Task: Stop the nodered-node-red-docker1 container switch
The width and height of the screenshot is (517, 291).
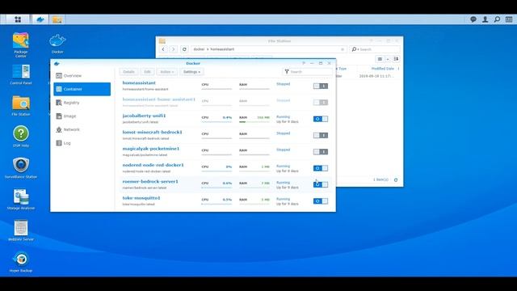Action: point(321,168)
